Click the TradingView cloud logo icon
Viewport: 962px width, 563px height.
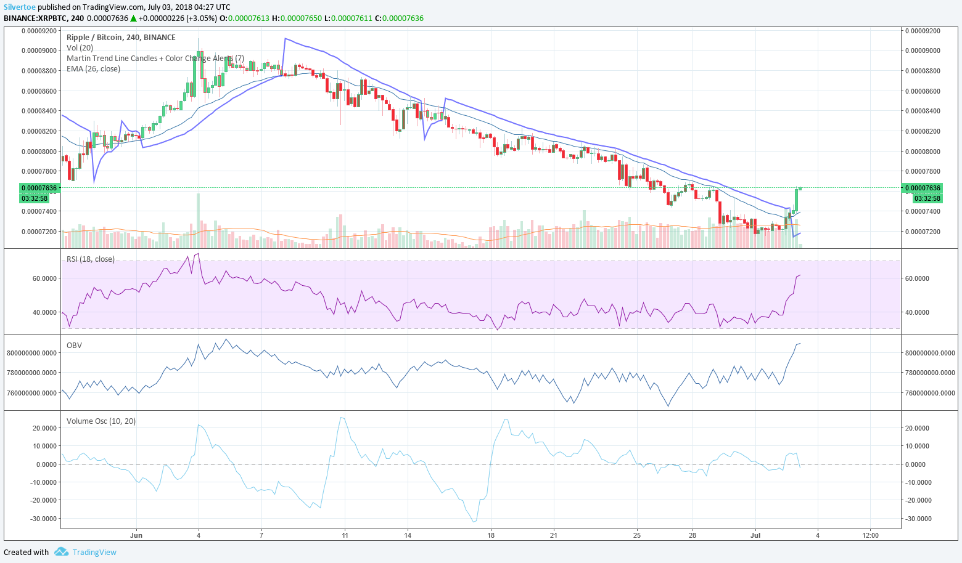pos(61,552)
